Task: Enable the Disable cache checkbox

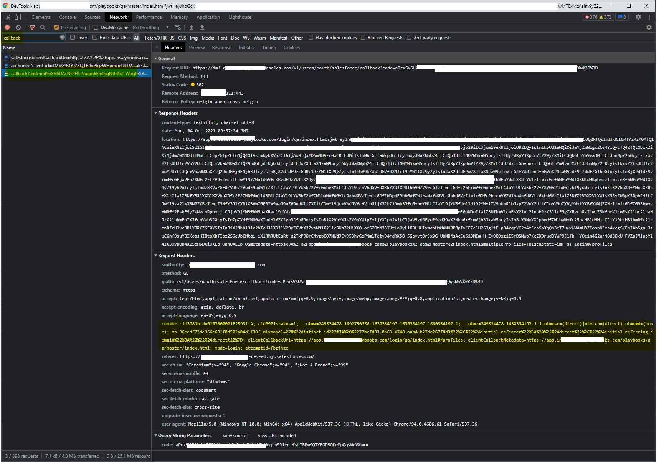Action: point(96,28)
